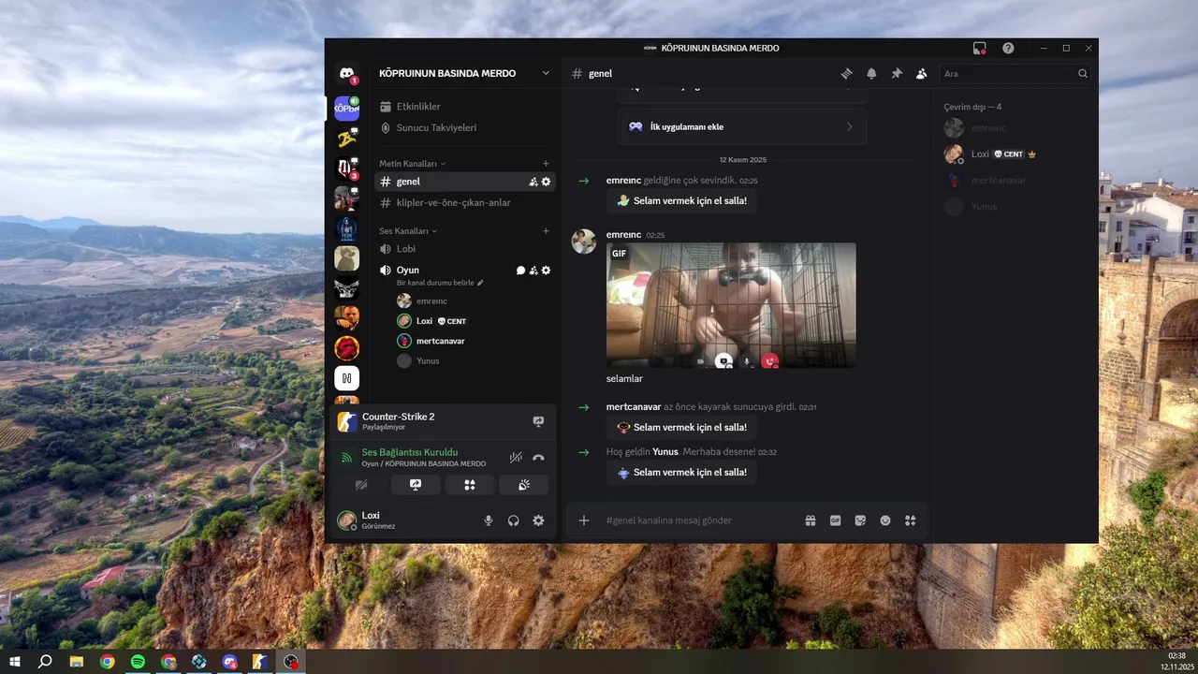Open notification settings bell icon
1198x674 pixels.
871,73
